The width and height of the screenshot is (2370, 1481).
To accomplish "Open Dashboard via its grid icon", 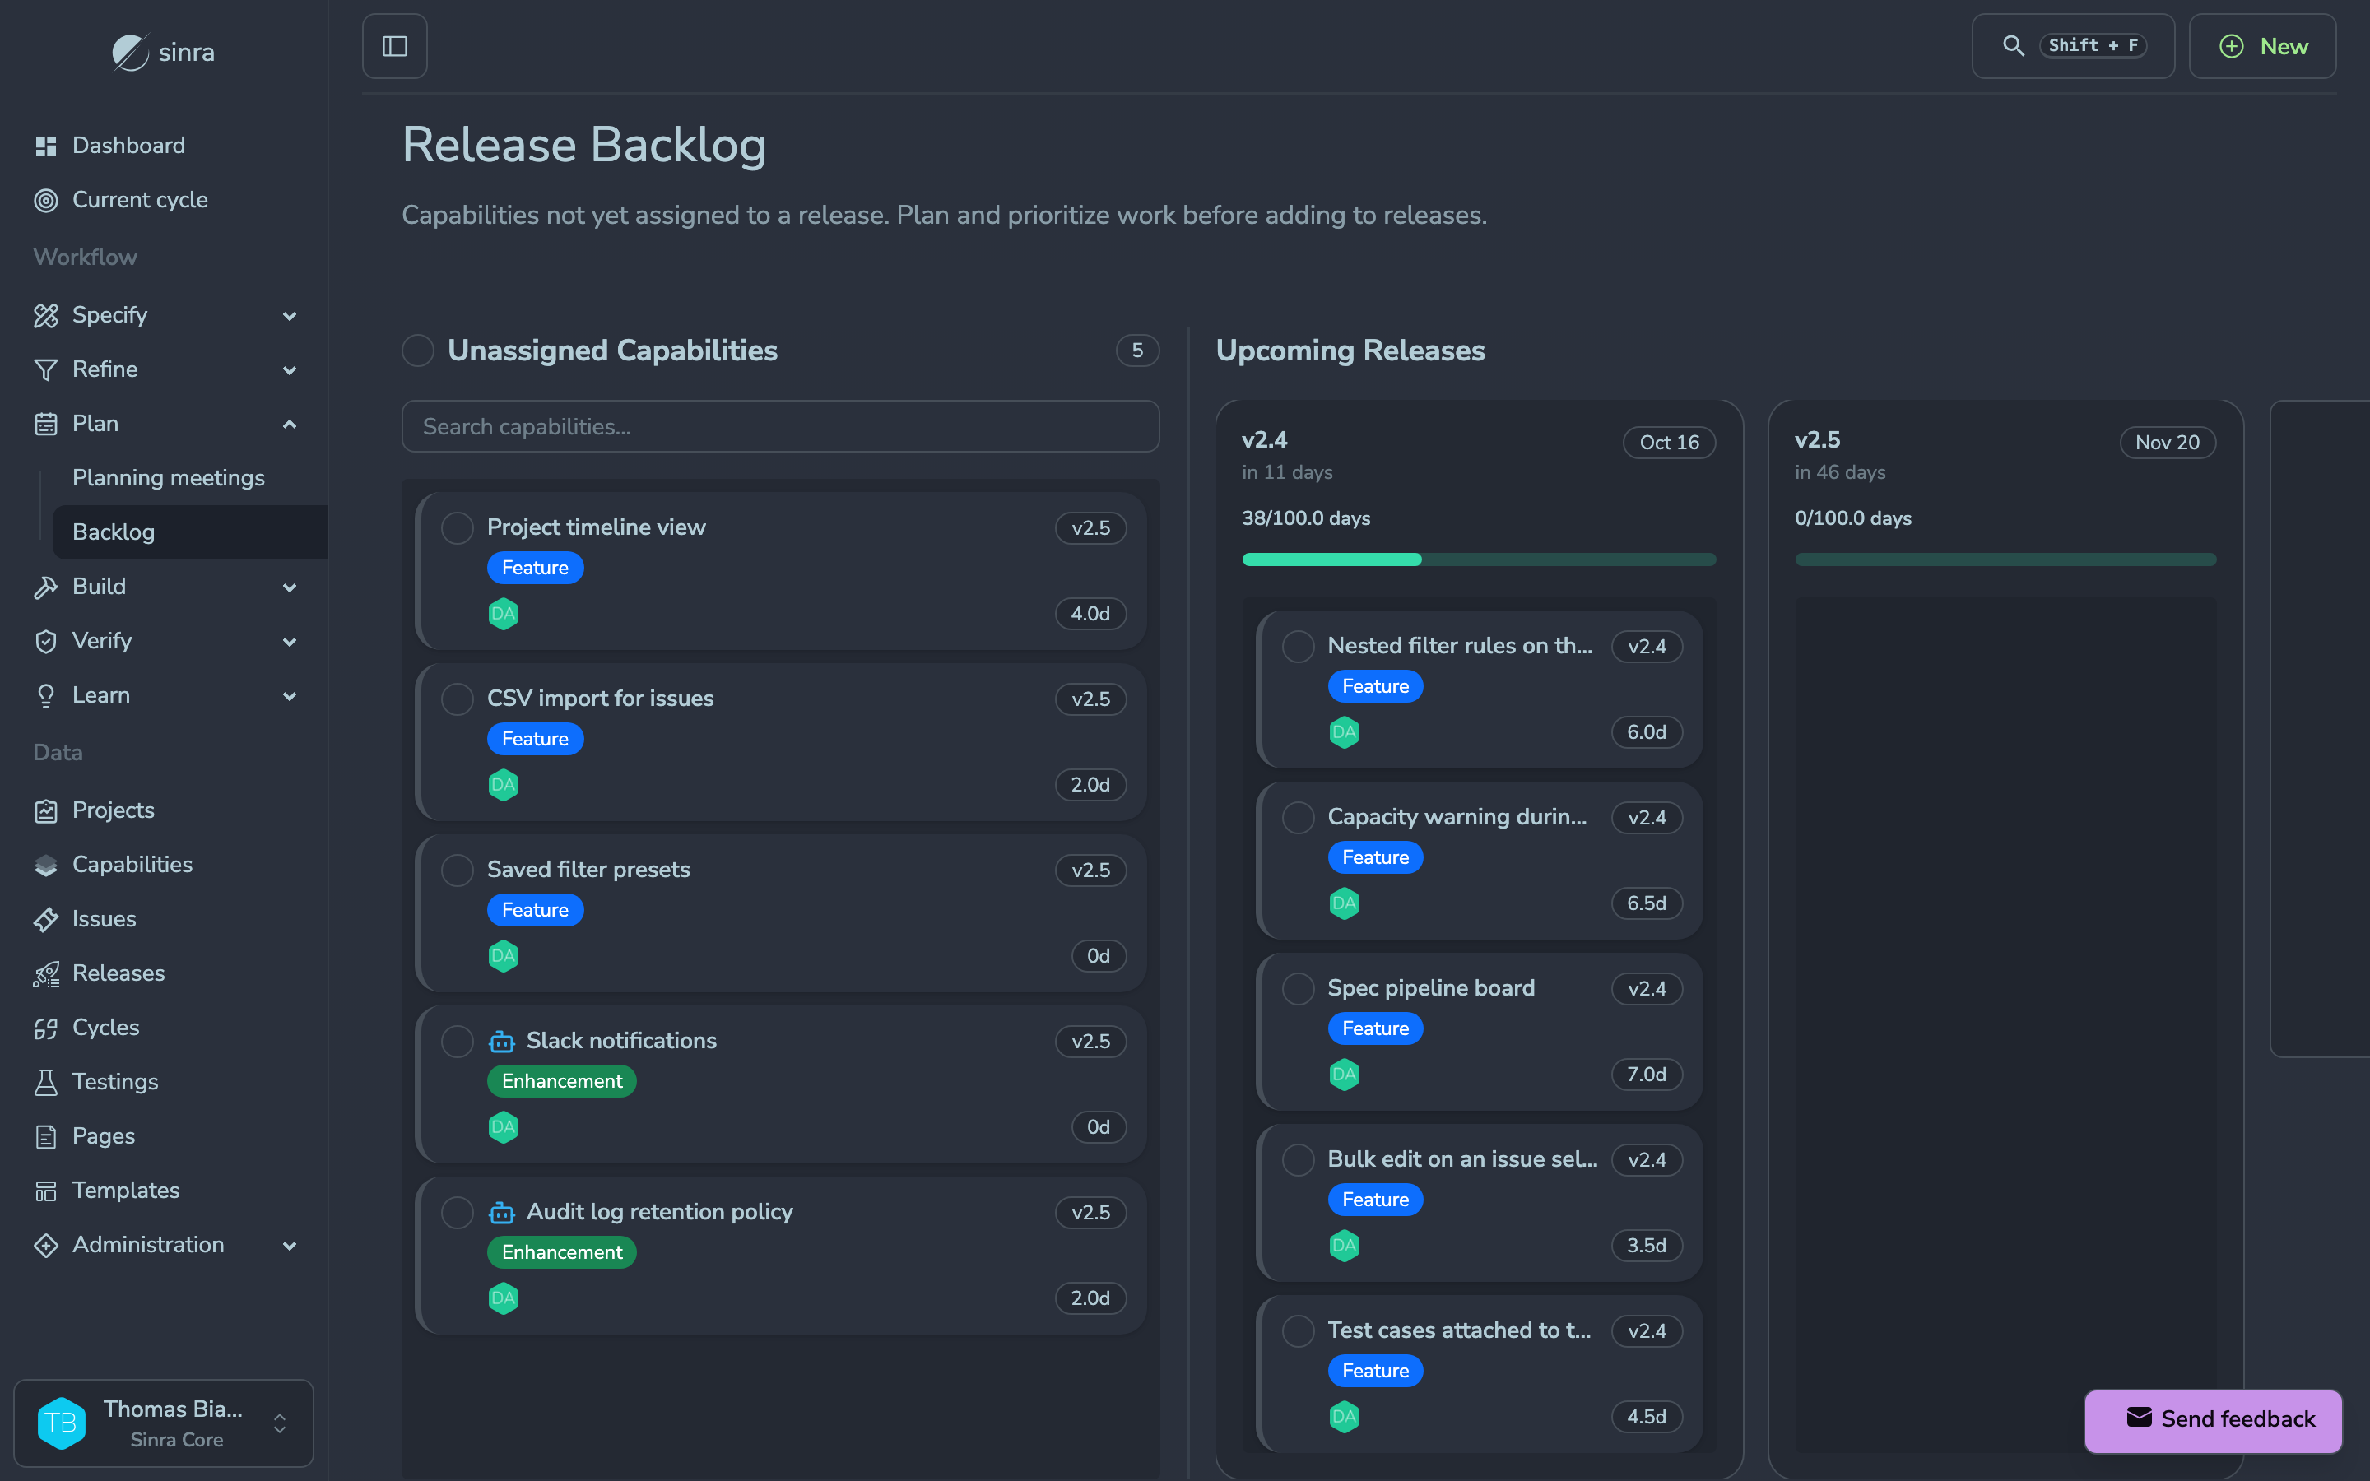I will [x=45, y=146].
